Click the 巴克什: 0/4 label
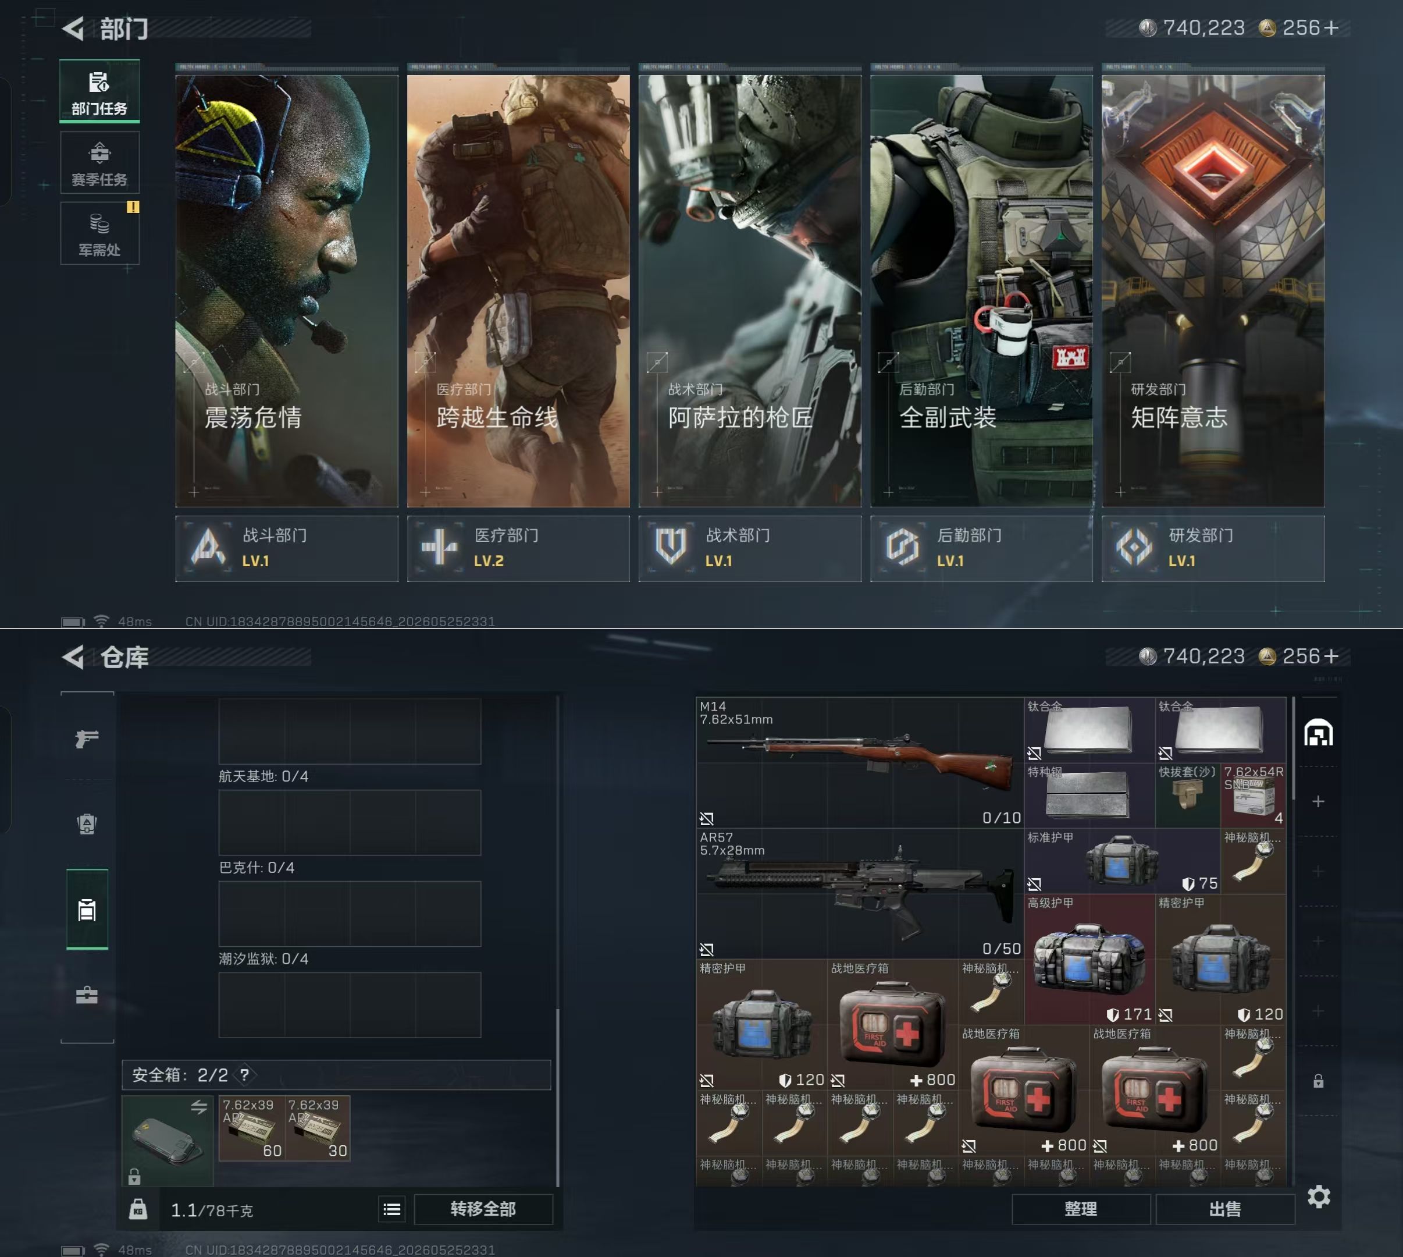 tap(256, 868)
